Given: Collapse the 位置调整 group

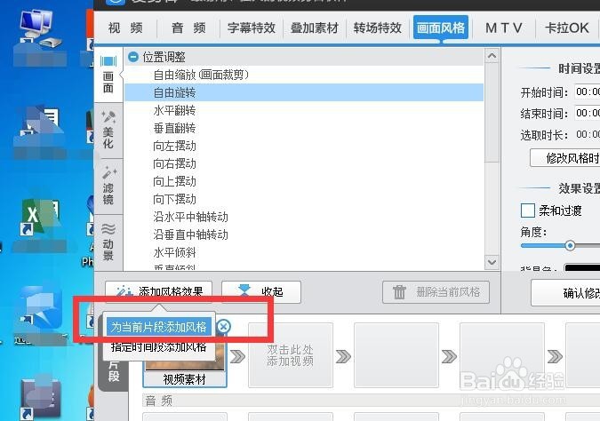Looking at the screenshot, I should (133, 58).
